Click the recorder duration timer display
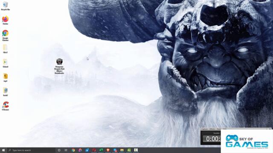This screenshot has height=153, width=273. click(212, 139)
